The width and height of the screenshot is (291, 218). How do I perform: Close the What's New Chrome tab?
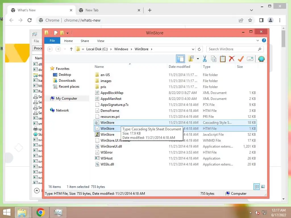[x=71, y=10]
